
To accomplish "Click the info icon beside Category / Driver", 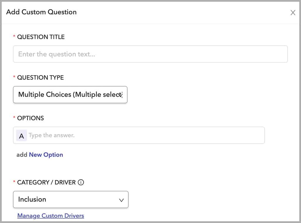I will click(81, 182).
